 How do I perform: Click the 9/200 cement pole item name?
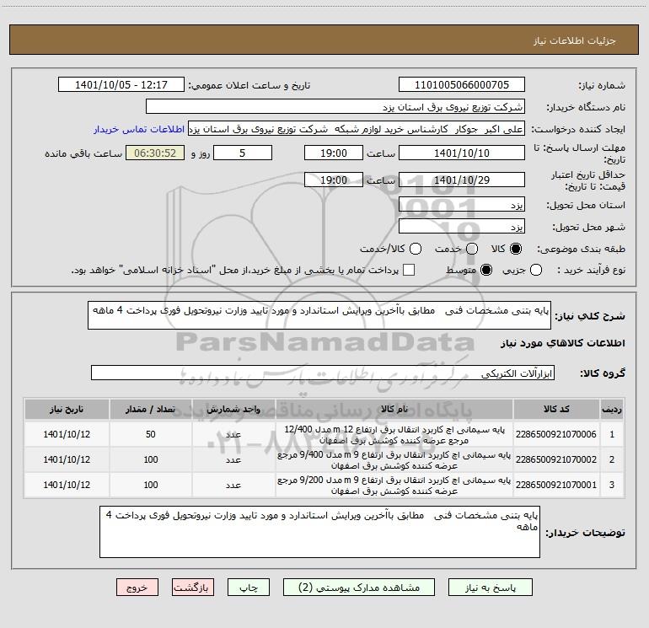click(x=394, y=486)
